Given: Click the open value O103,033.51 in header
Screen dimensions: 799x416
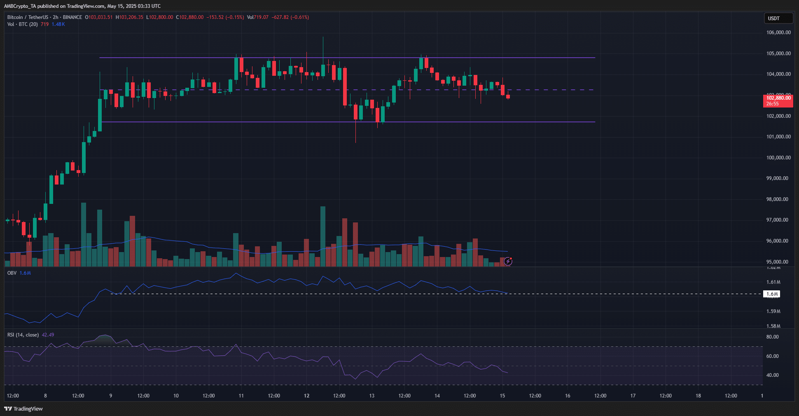Looking at the screenshot, I should coord(99,17).
